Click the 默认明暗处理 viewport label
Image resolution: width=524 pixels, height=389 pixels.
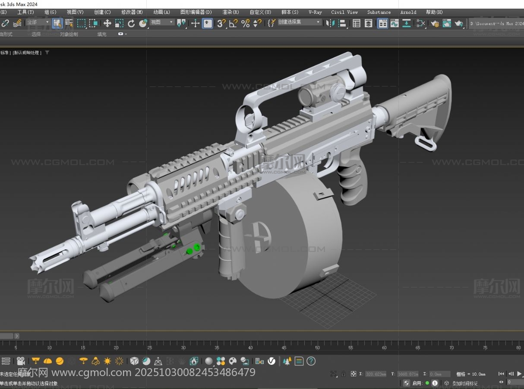[x=27, y=53]
